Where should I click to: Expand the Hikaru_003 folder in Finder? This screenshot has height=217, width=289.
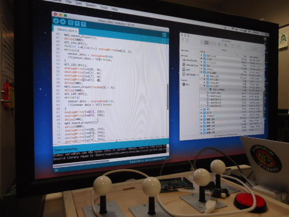[205, 82]
